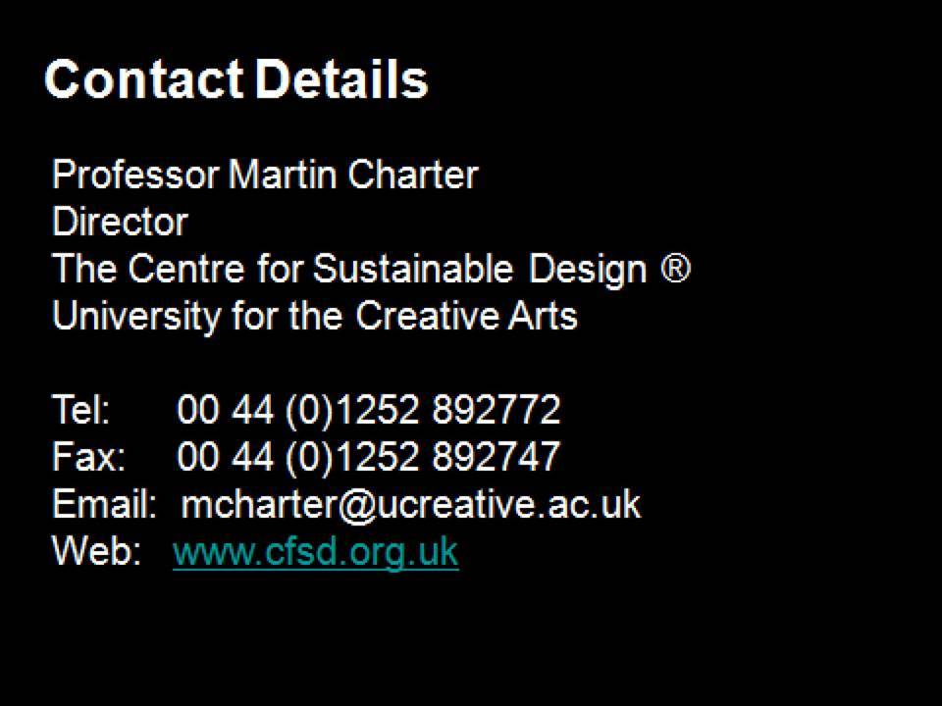942x706 pixels.
Task: Click the word Professor
Action: click(x=135, y=175)
